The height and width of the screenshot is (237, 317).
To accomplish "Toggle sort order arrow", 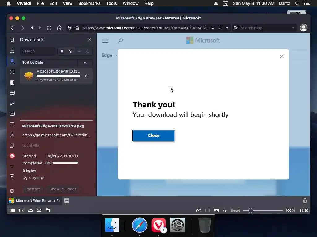I will 85,63.
